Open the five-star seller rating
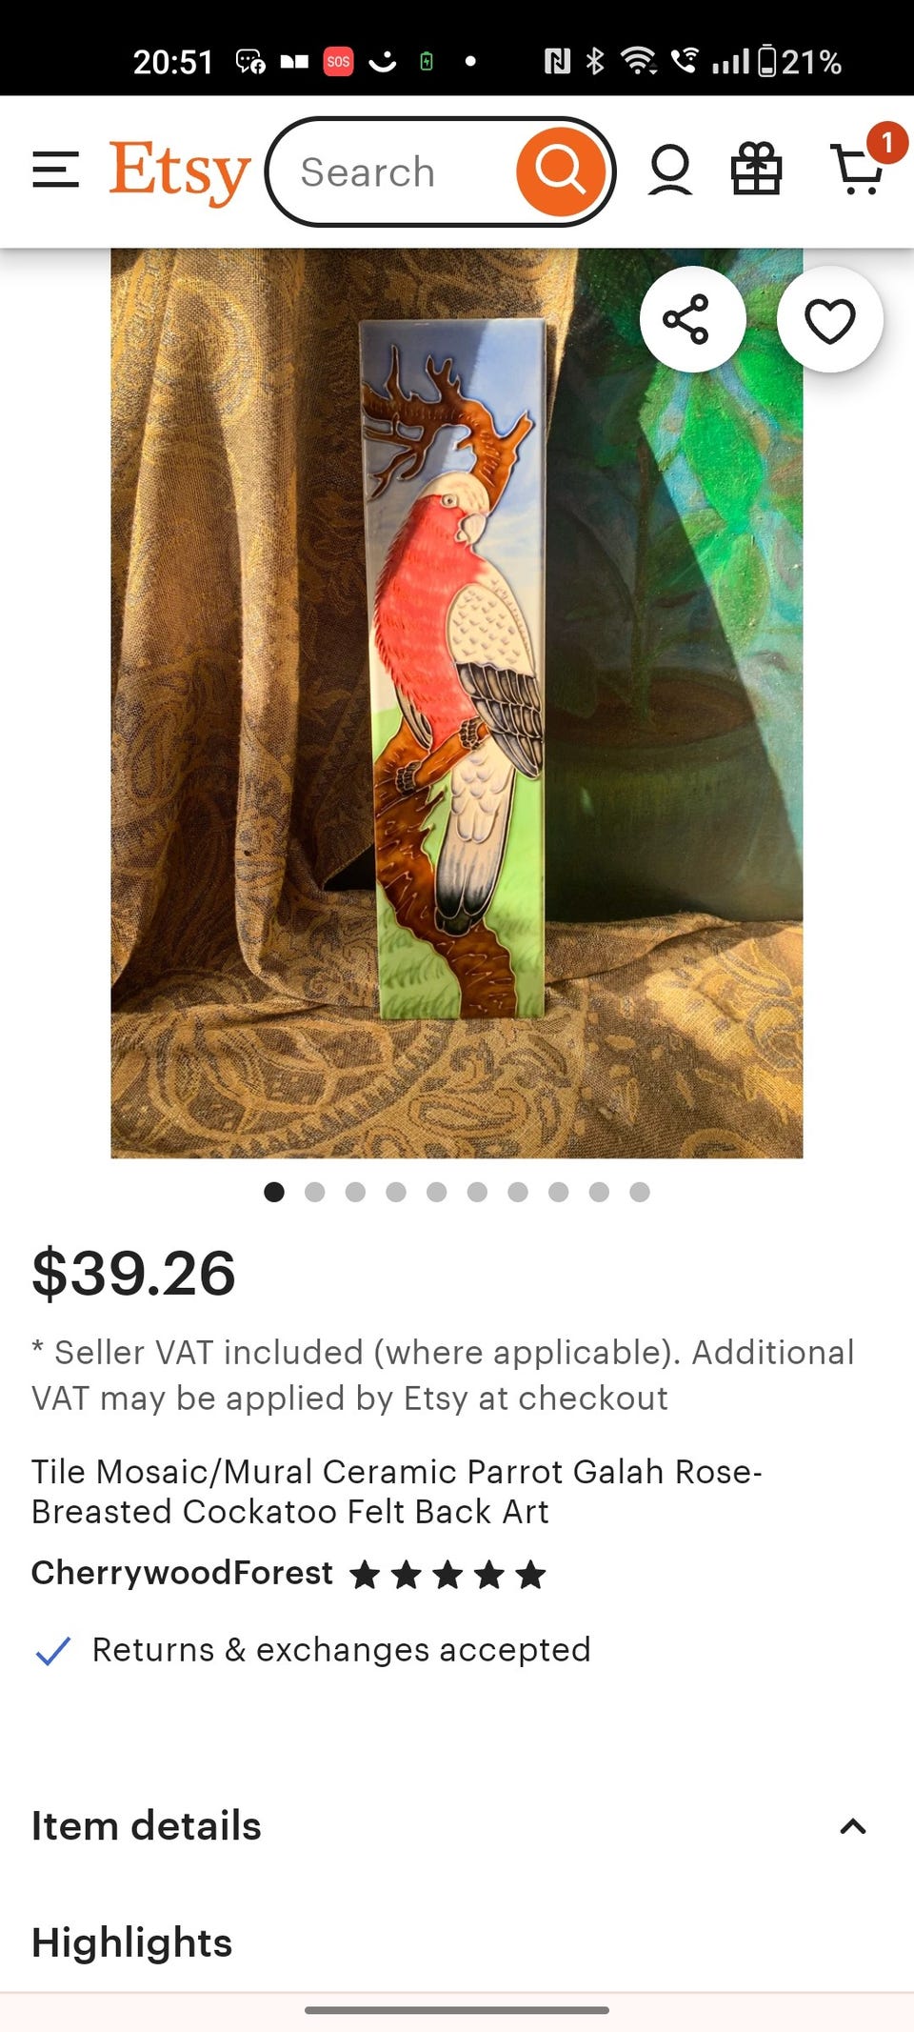 coord(447,1575)
